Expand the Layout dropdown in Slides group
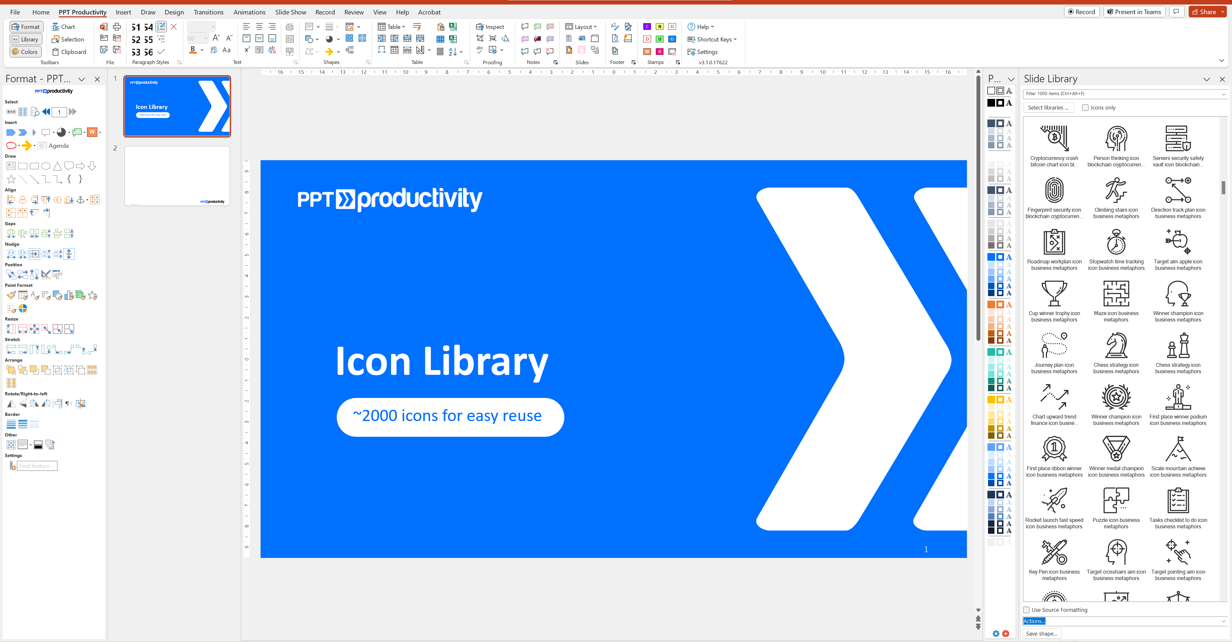This screenshot has height=642, width=1232. click(581, 27)
